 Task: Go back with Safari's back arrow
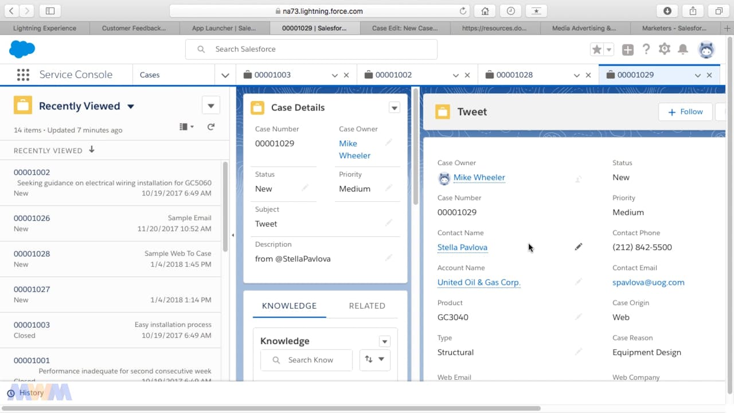pos(11,11)
